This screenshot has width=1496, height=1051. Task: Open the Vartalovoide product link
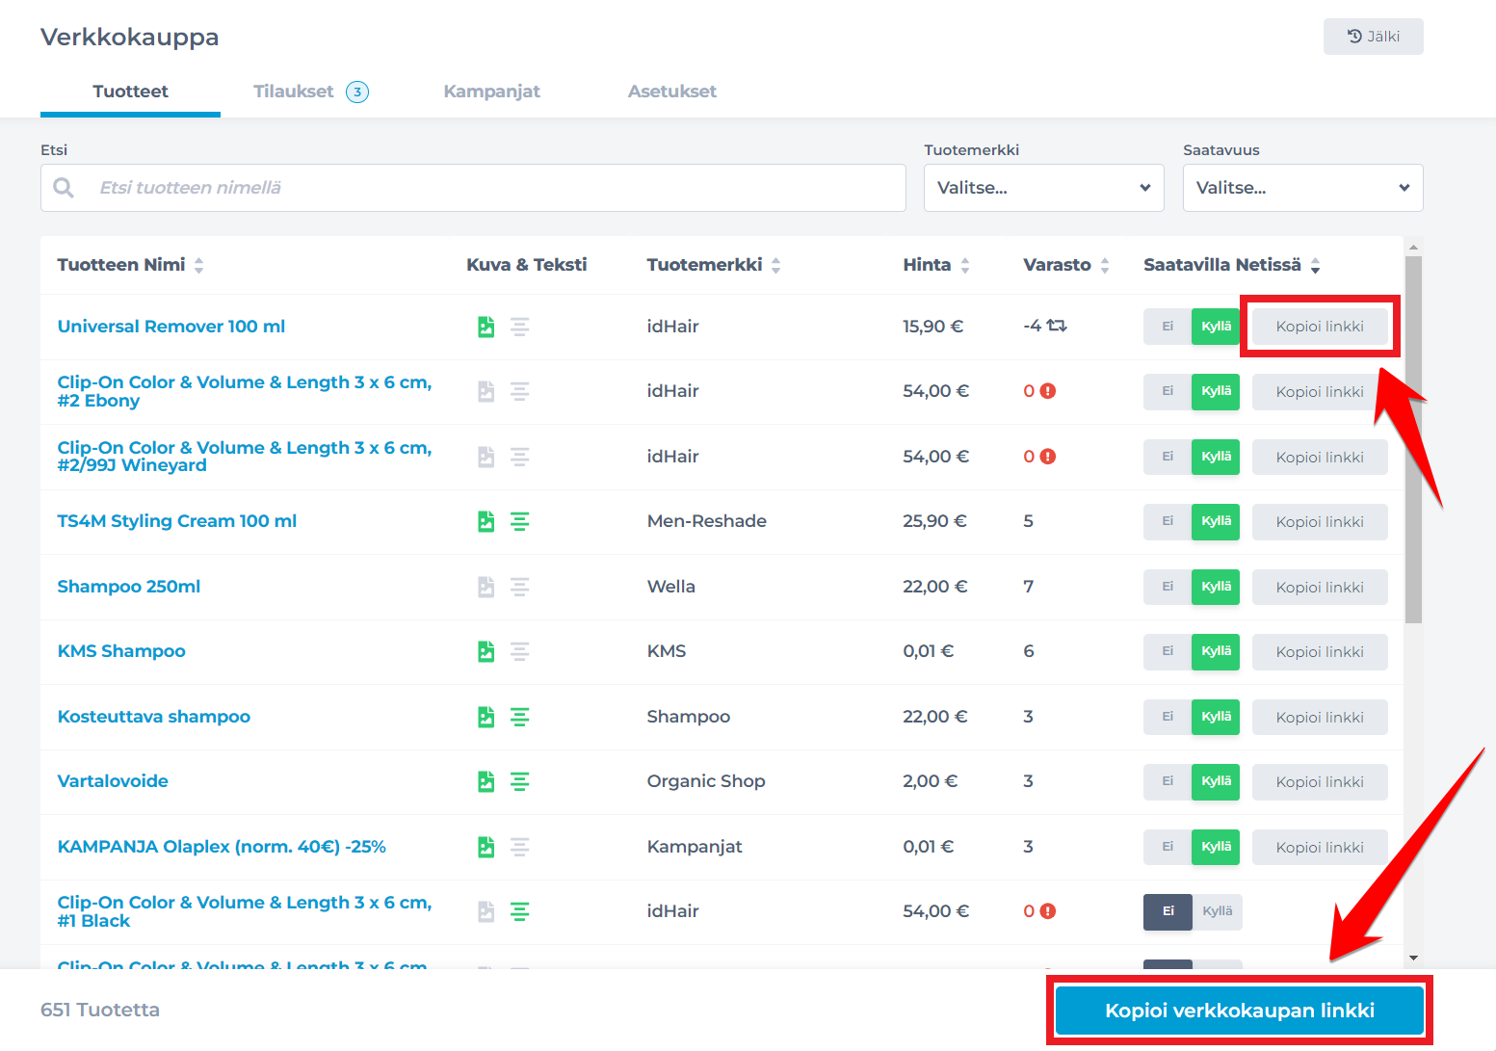point(113,781)
